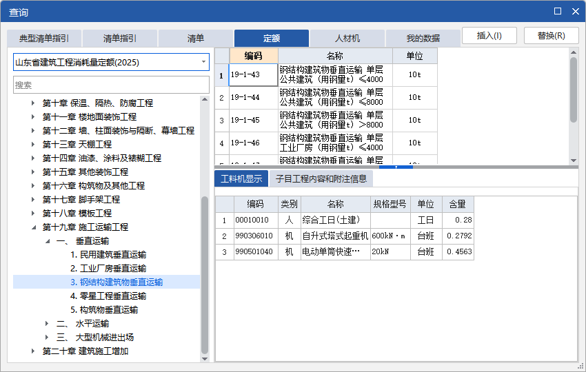Select 5. 构筑物垂直运输 item

pyautogui.click(x=104, y=310)
